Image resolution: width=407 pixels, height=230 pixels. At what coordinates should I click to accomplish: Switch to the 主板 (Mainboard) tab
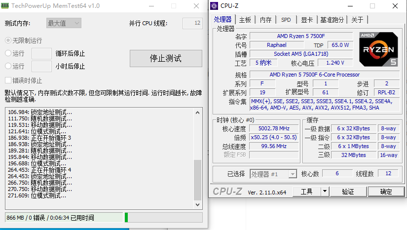click(x=245, y=20)
